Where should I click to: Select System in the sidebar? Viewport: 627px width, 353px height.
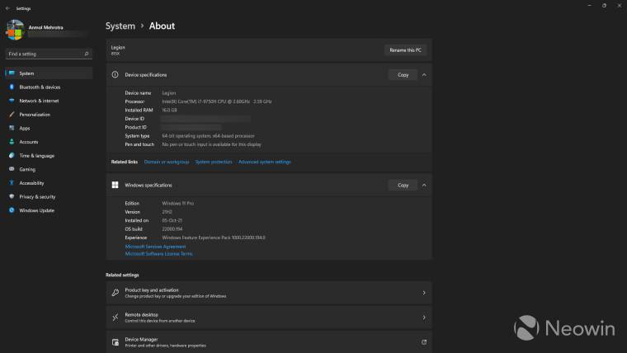coord(49,73)
